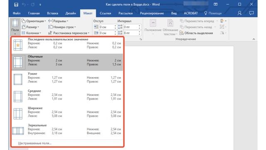Click the user account icon
This screenshot has width=266, height=150.
pyautogui.click(x=239, y=13)
